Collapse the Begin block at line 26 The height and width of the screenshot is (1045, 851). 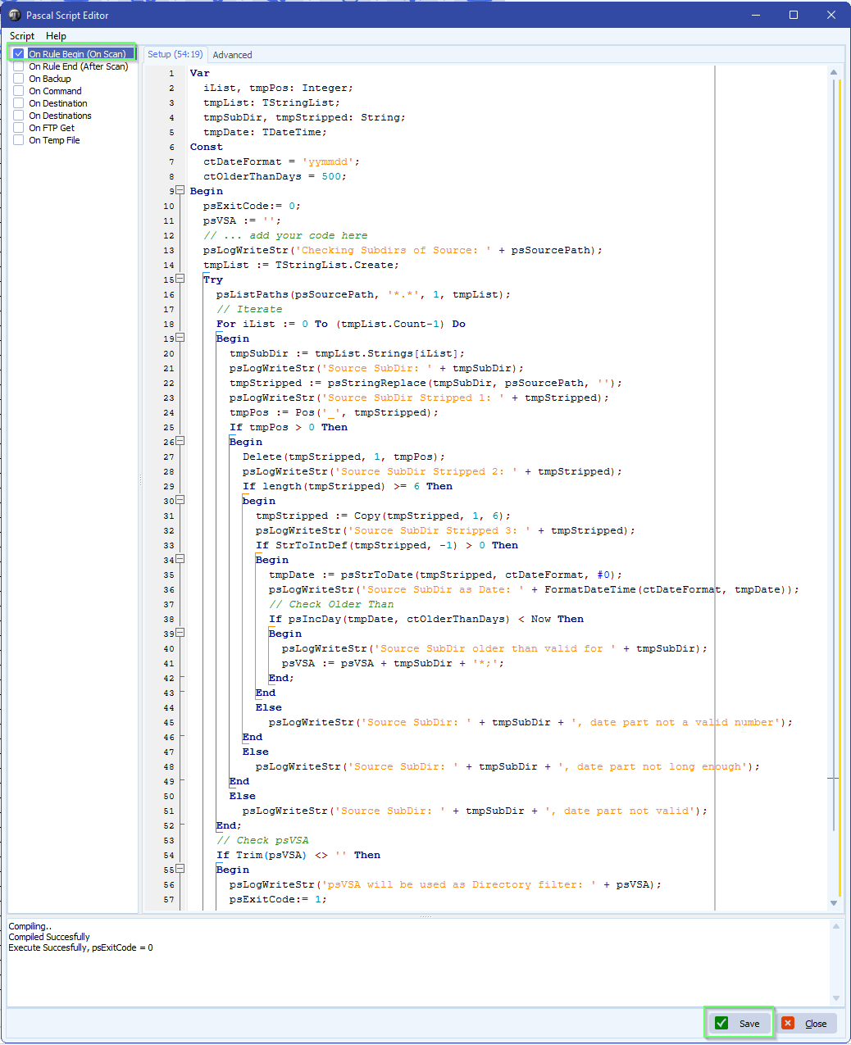(180, 441)
